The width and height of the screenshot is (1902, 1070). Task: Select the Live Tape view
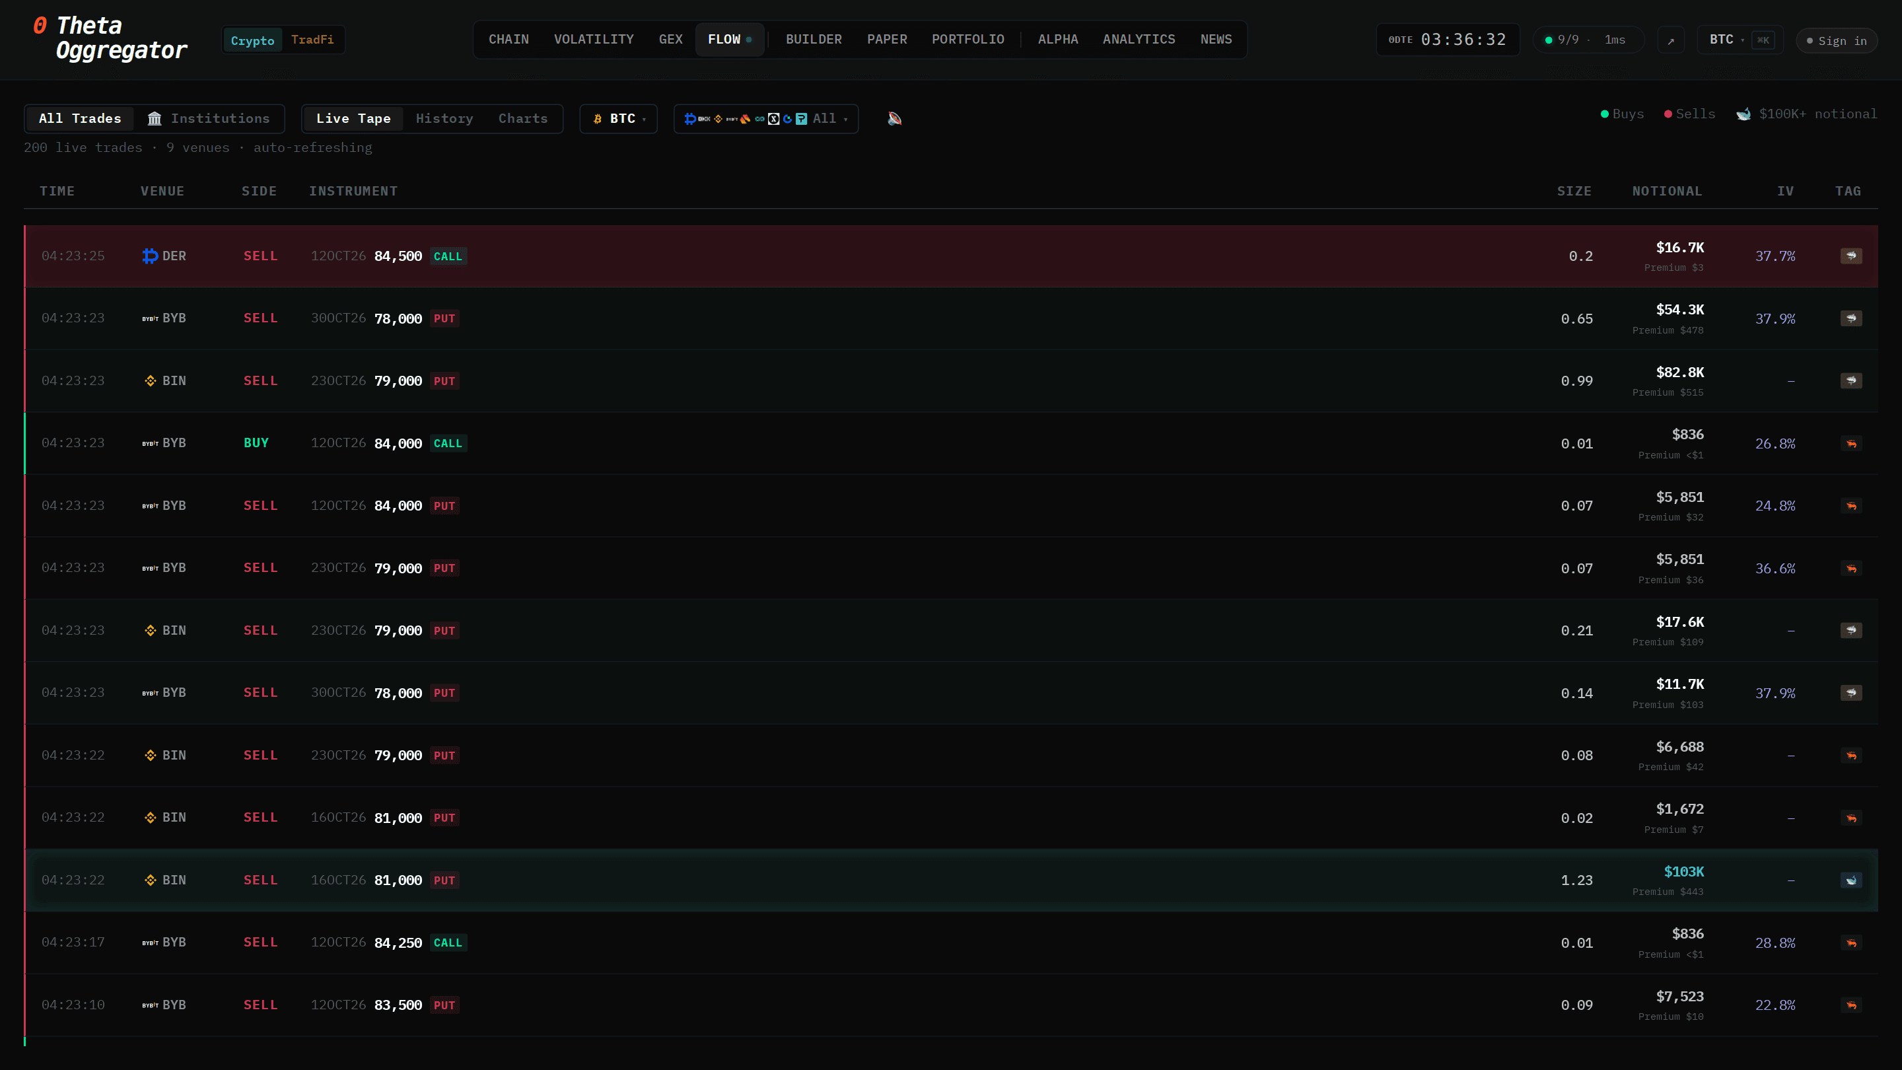353,119
